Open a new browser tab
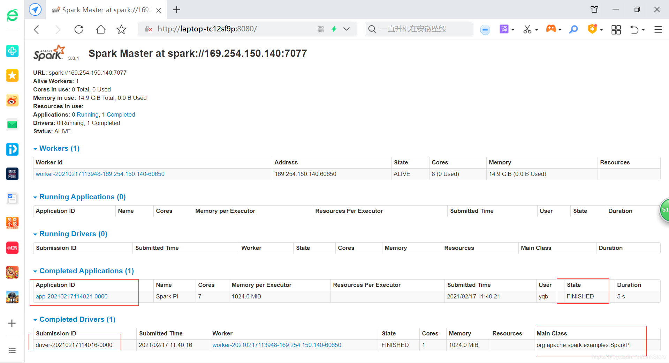 pyautogui.click(x=177, y=10)
